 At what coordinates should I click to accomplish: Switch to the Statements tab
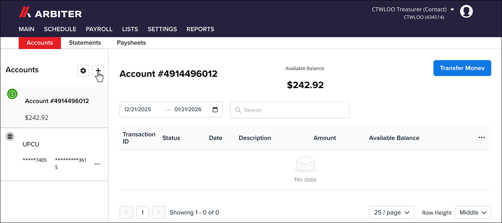(85, 43)
